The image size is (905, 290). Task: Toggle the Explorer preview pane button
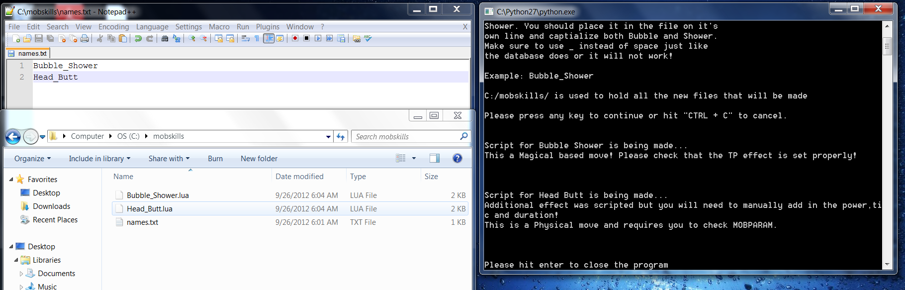(434, 158)
